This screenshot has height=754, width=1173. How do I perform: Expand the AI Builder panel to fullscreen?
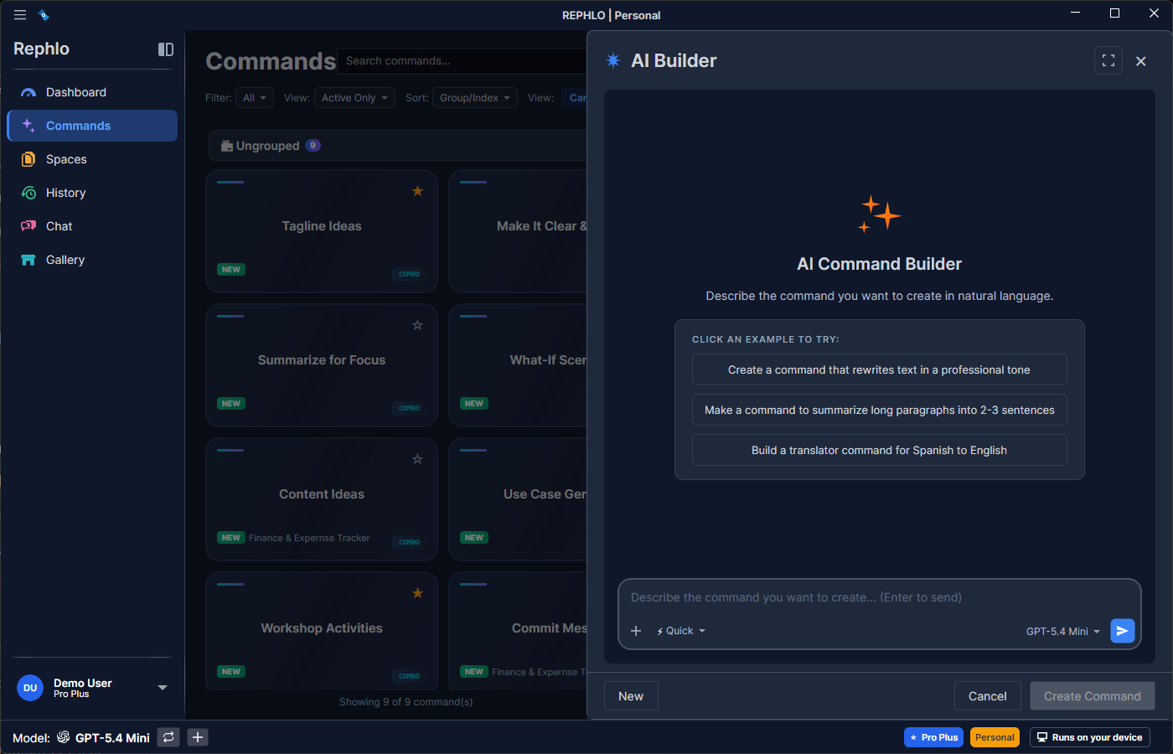pyautogui.click(x=1108, y=61)
